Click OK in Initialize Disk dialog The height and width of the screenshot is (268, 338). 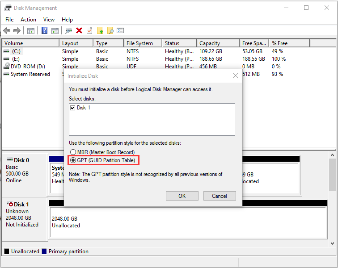182,196
